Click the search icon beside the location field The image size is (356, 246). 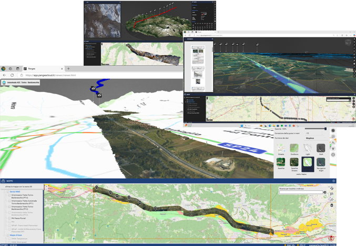click(325, 193)
